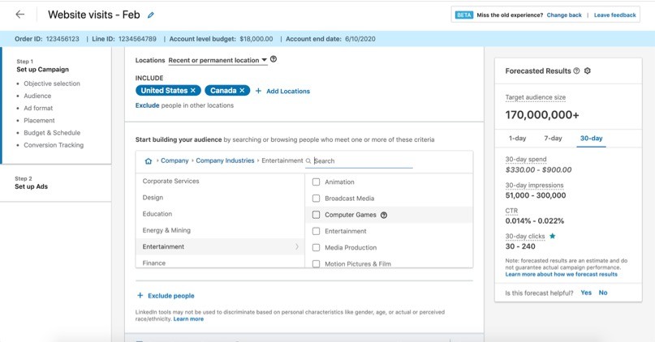This screenshot has height=342, width=655.
Task: Click the home icon in audience breadcrumb
Action: coord(148,160)
